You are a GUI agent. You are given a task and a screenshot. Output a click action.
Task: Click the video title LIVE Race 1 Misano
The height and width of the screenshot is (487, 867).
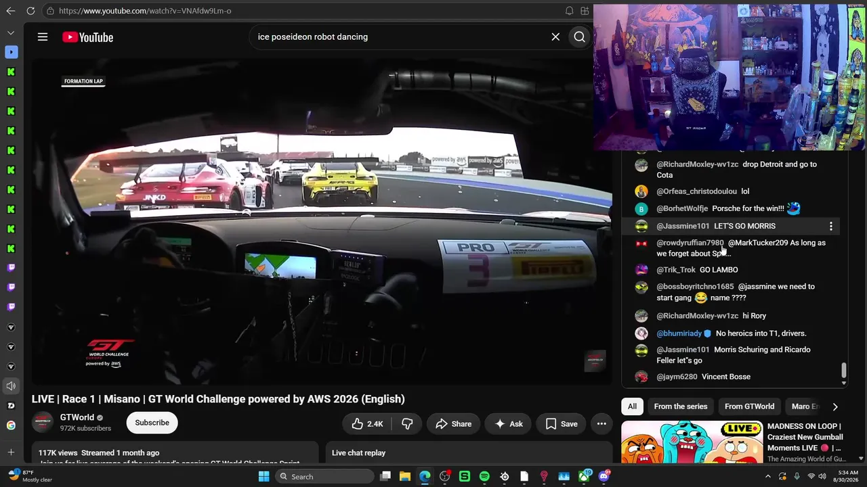pyautogui.click(x=218, y=399)
